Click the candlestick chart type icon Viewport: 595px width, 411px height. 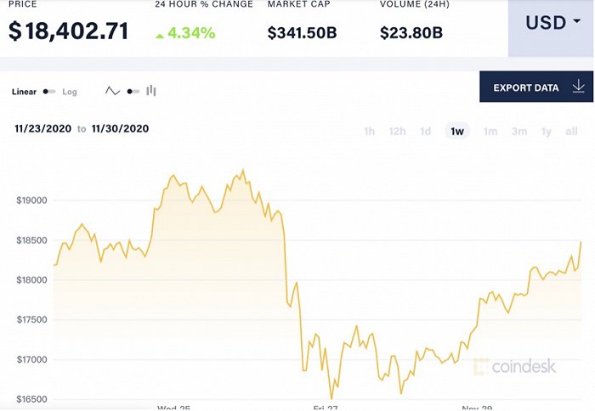click(151, 91)
